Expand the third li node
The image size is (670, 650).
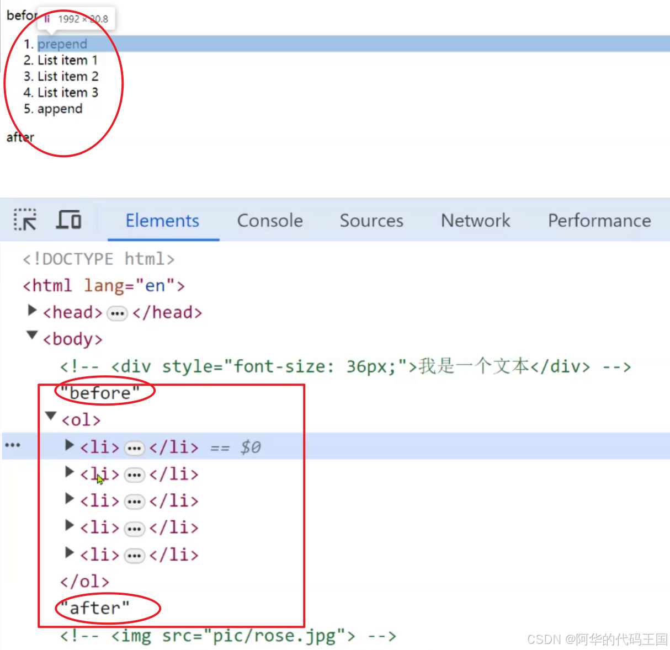click(x=70, y=499)
